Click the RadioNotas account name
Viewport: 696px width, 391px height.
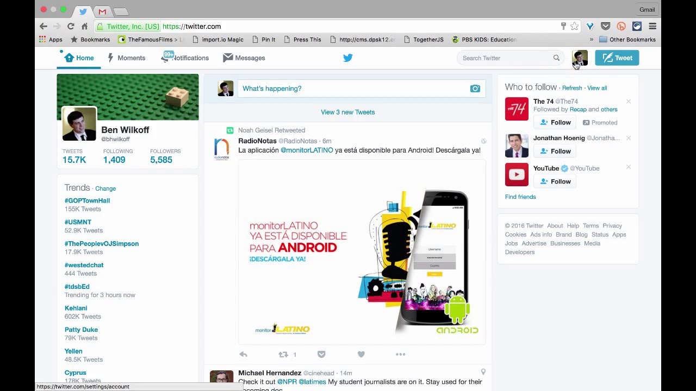pyautogui.click(x=257, y=141)
